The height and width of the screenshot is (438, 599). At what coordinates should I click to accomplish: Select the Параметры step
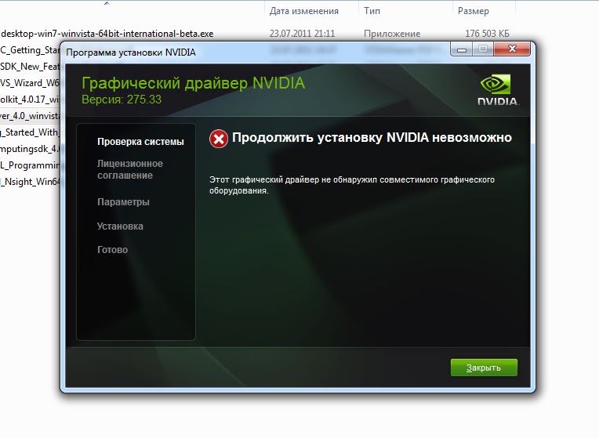point(123,202)
